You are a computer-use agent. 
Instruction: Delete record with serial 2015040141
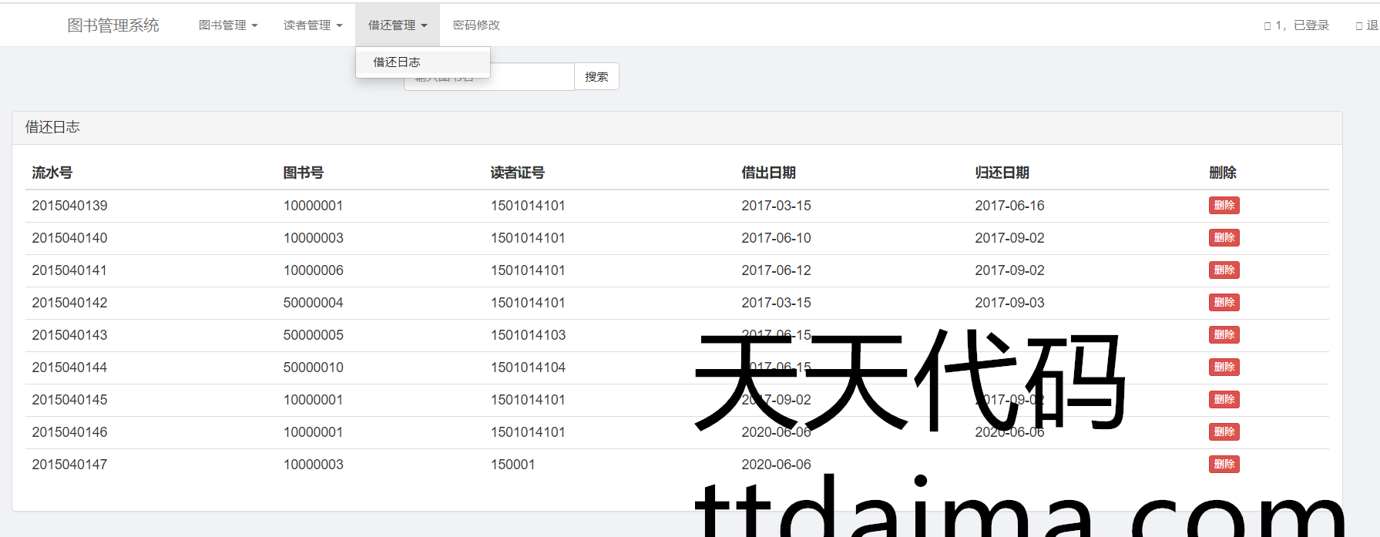pyautogui.click(x=1224, y=270)
